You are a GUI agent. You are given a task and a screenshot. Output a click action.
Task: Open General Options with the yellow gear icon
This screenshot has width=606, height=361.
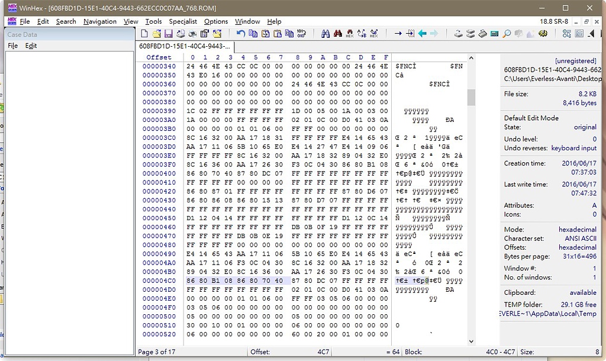click(x=543, y=34)
